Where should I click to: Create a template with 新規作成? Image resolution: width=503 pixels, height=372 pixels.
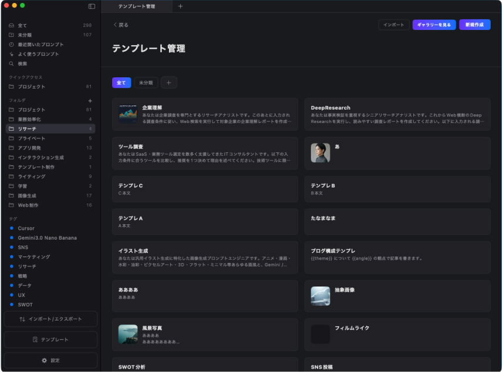coord(474,25)
